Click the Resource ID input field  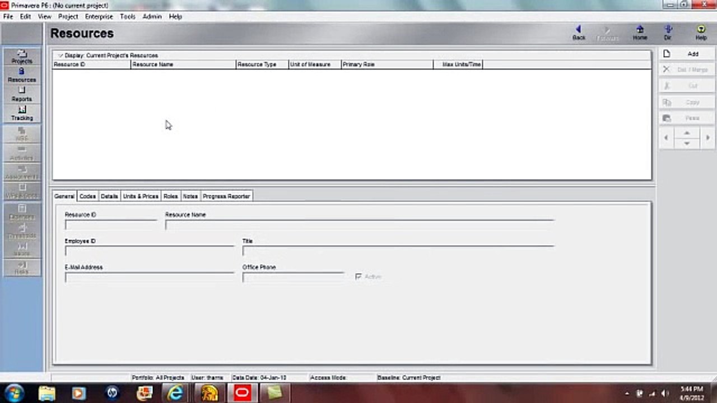point(111,224)
